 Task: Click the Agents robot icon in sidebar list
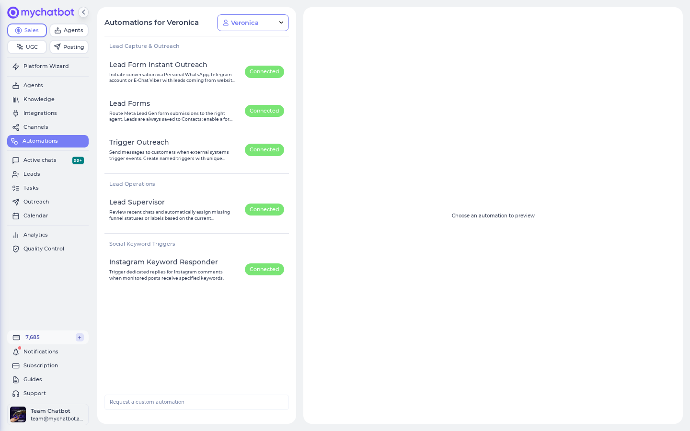[16, 86]
